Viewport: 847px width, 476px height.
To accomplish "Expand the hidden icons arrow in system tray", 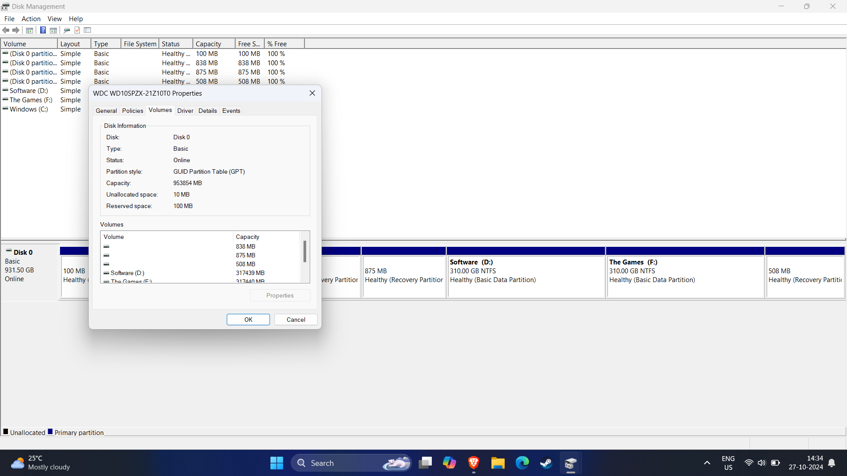I will click(x=707, y=463).
